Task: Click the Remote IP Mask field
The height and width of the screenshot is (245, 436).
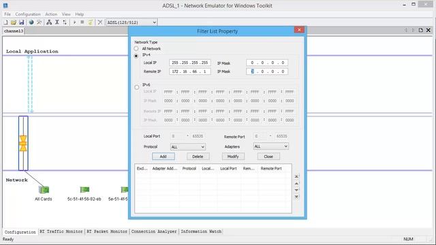Action: point(267,71)
